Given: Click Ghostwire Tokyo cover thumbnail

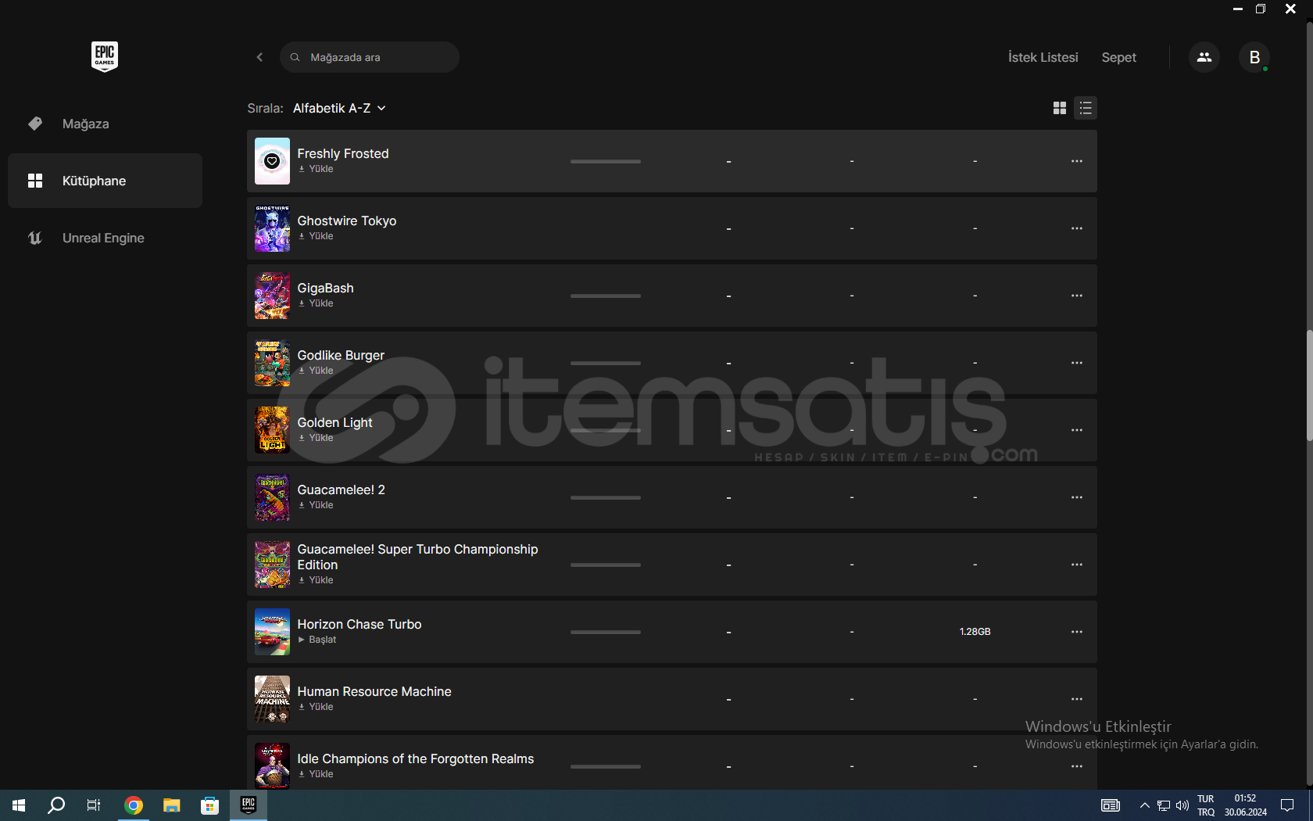Looking at the screenshot, I should 272,228.
